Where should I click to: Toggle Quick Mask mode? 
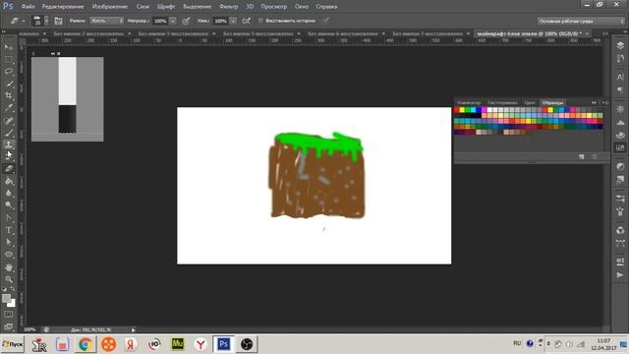pyautogui.click(x=9, y=315)
